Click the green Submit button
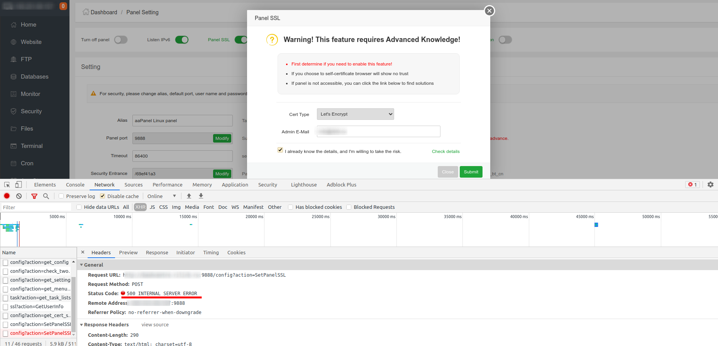 (x=471, y=172)
